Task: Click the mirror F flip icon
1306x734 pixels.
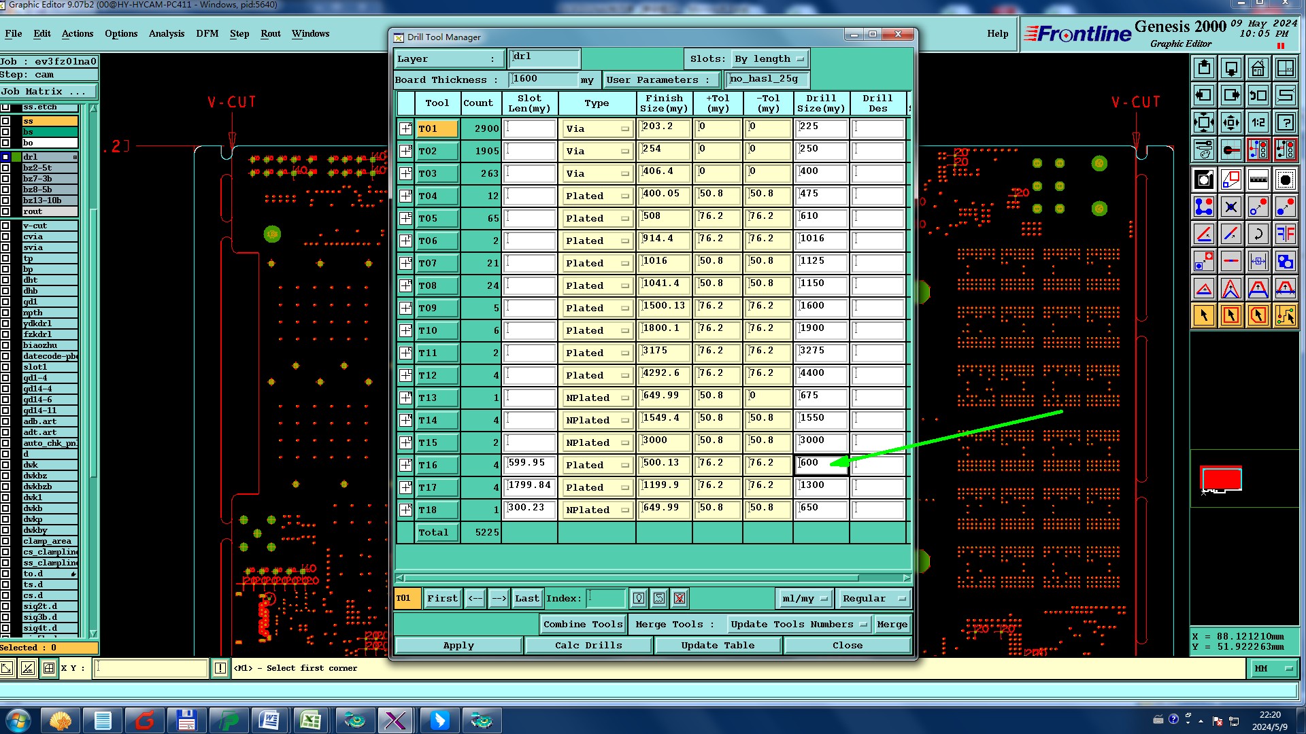Action: coord(1285,234)
